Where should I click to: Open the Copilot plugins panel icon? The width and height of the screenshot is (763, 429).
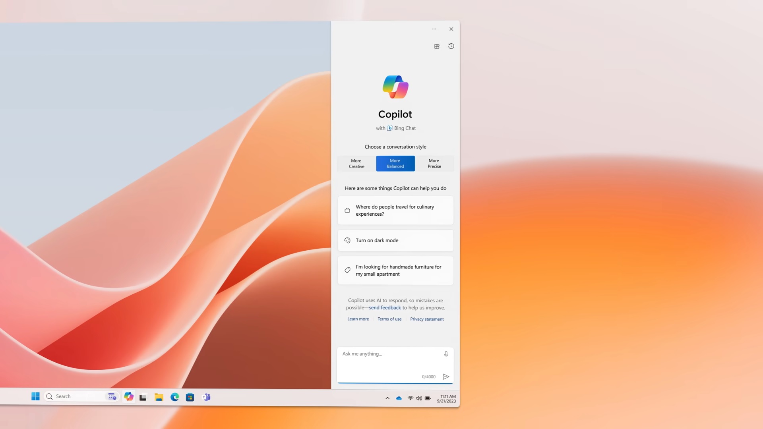(x=436, y=46)
